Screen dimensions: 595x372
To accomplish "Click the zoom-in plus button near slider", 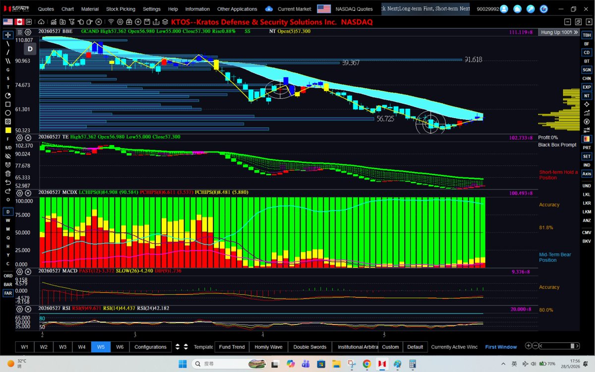I will 528,346.
